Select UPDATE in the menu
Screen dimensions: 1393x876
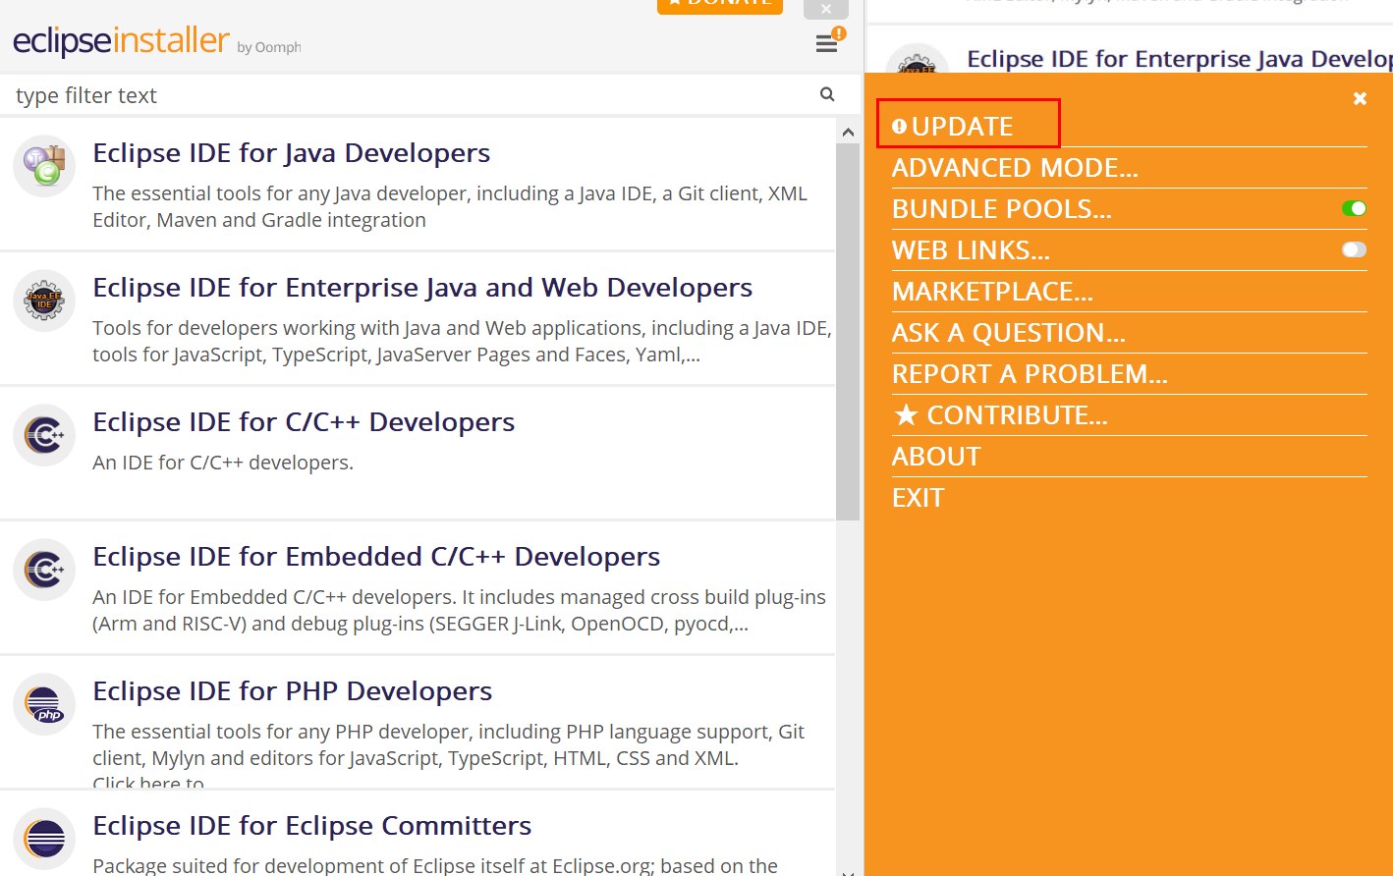[x=953, y=127]
